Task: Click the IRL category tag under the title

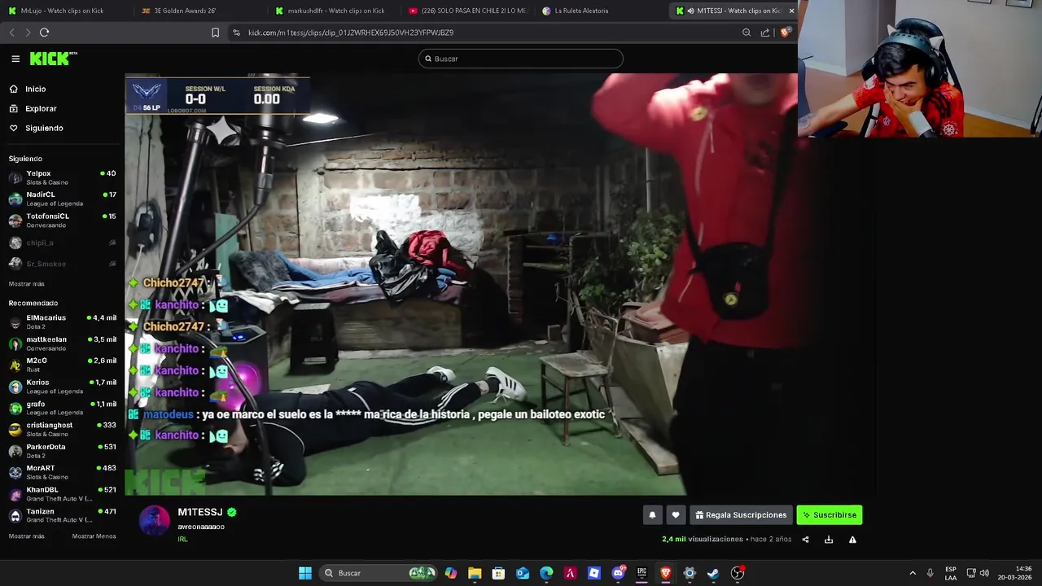Action: click(x=182, y=539)
